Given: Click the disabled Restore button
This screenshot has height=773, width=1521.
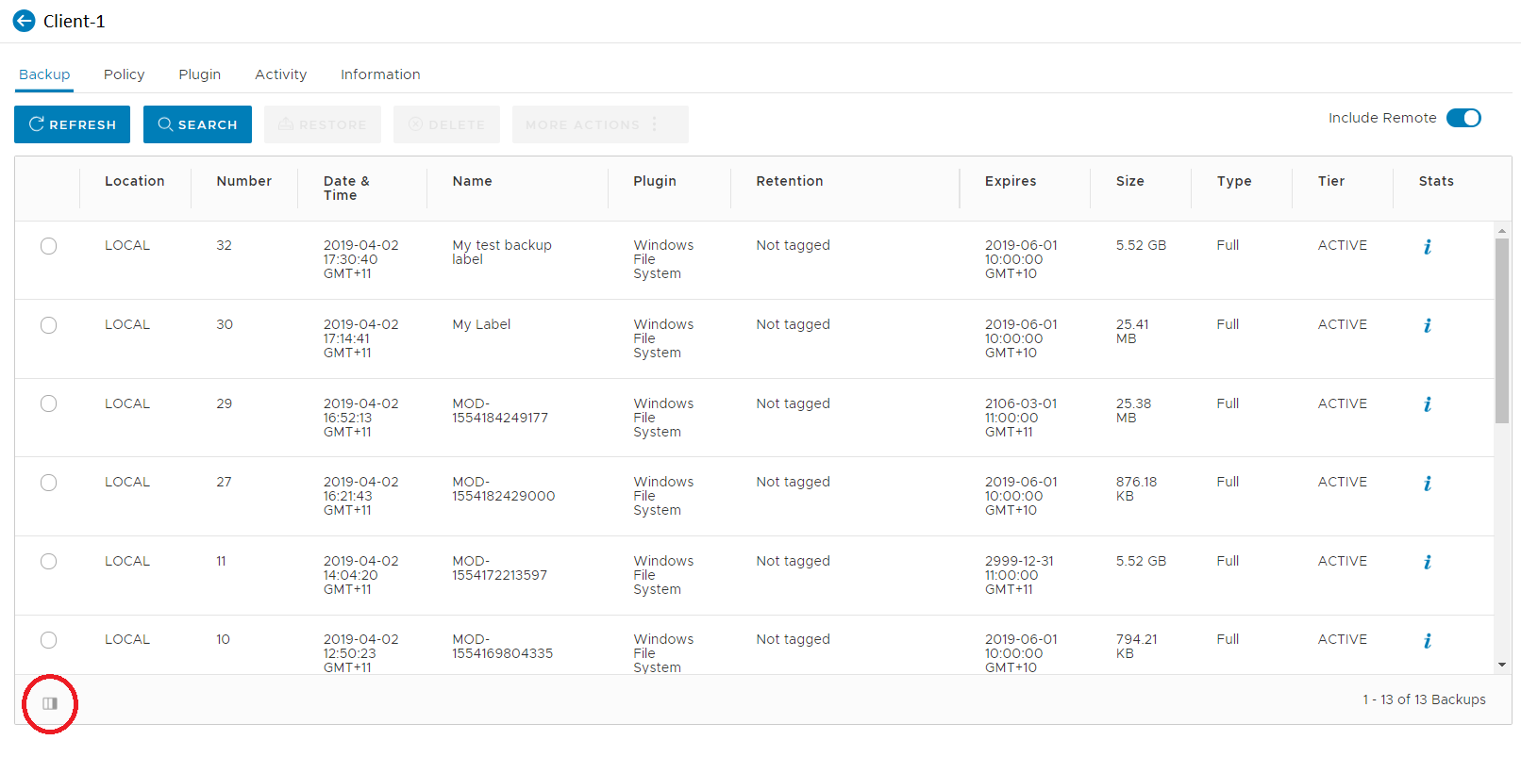Looking at the screenshot, I should click(x=323, y=124).
